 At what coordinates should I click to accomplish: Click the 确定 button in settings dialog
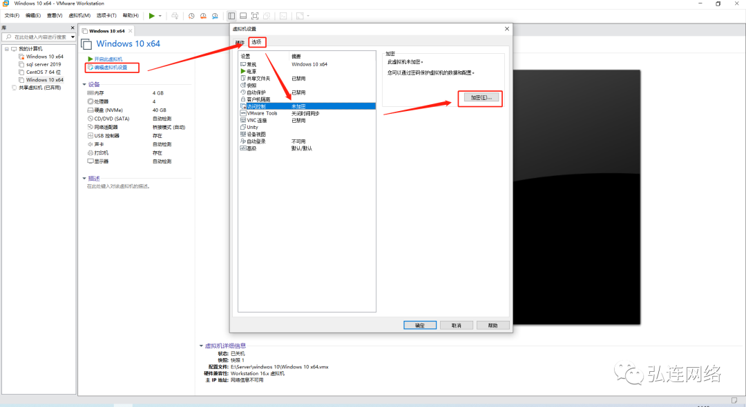[x=420, y=326]
